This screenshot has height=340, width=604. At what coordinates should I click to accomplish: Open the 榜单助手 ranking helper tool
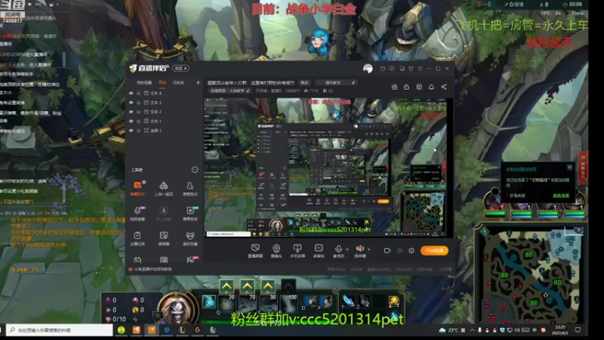tap(190, 214)
